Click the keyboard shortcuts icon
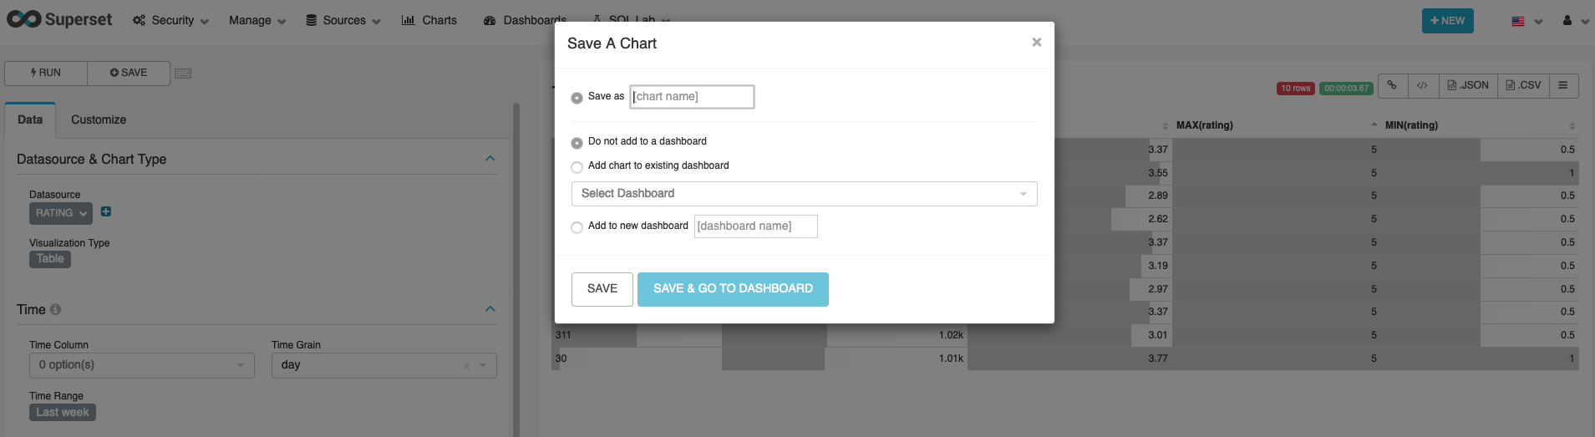Screen dimensions: 1595x437 (x=183, y=74)
